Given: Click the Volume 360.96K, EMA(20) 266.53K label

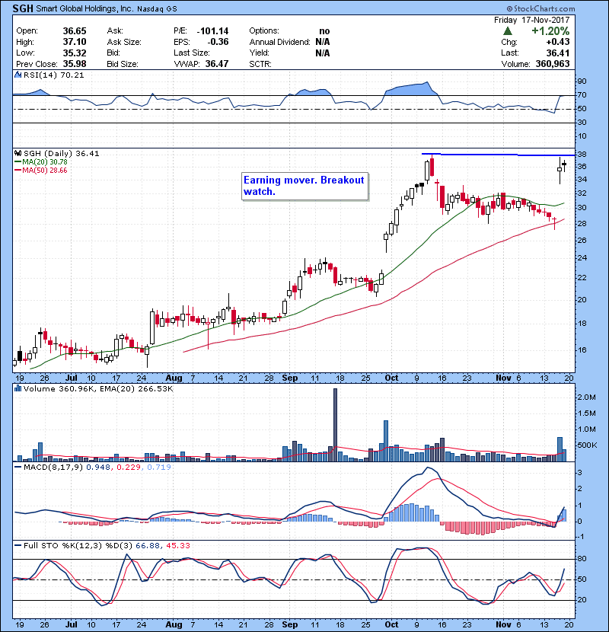Looking at the screenshot, I should pos(98,388).
